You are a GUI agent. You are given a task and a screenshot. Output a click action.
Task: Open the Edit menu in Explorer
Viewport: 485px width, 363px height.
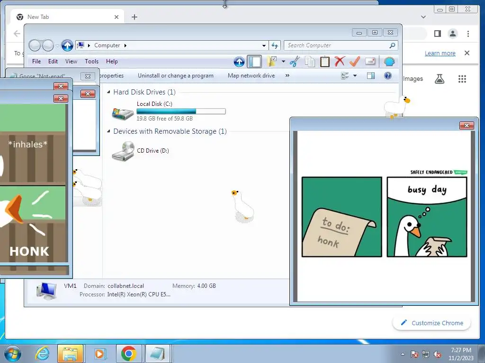[x=53, y=61]
